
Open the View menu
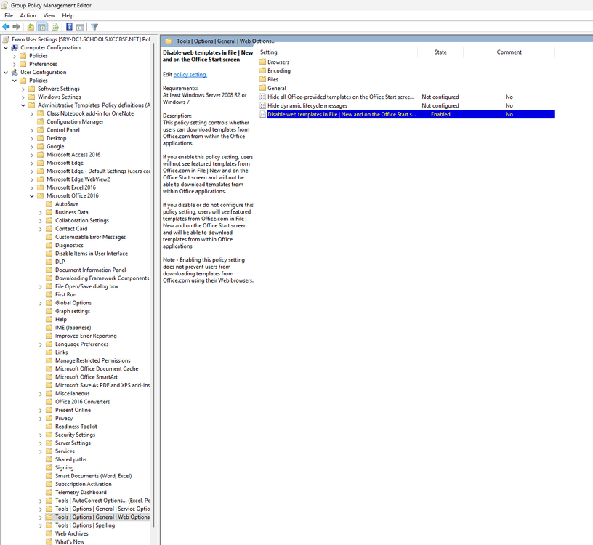pyautogui.click(x=49, y=15)
